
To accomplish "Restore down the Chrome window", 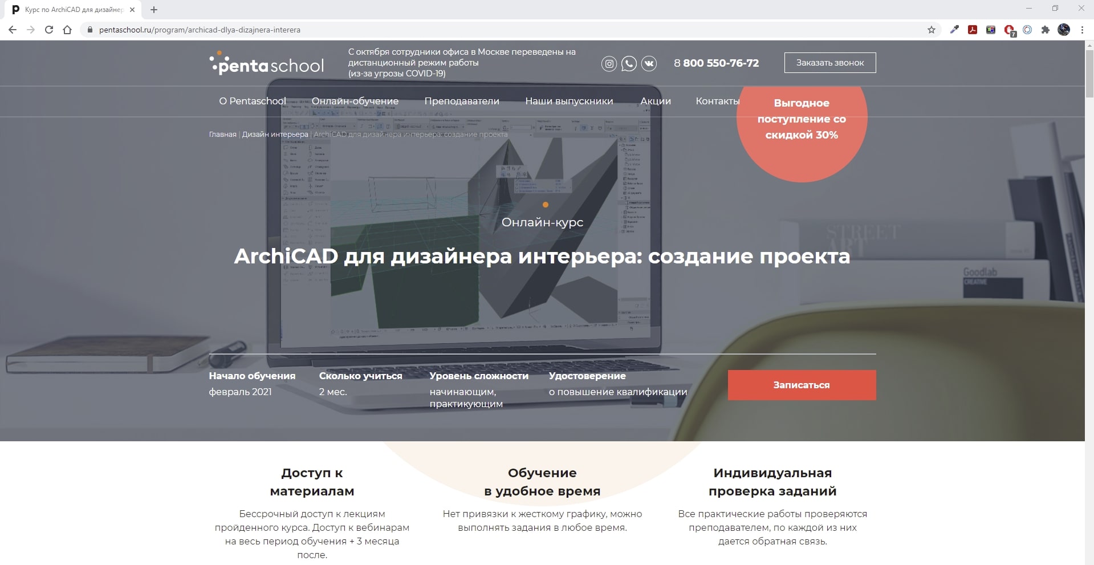I will tap(1055, 9).
